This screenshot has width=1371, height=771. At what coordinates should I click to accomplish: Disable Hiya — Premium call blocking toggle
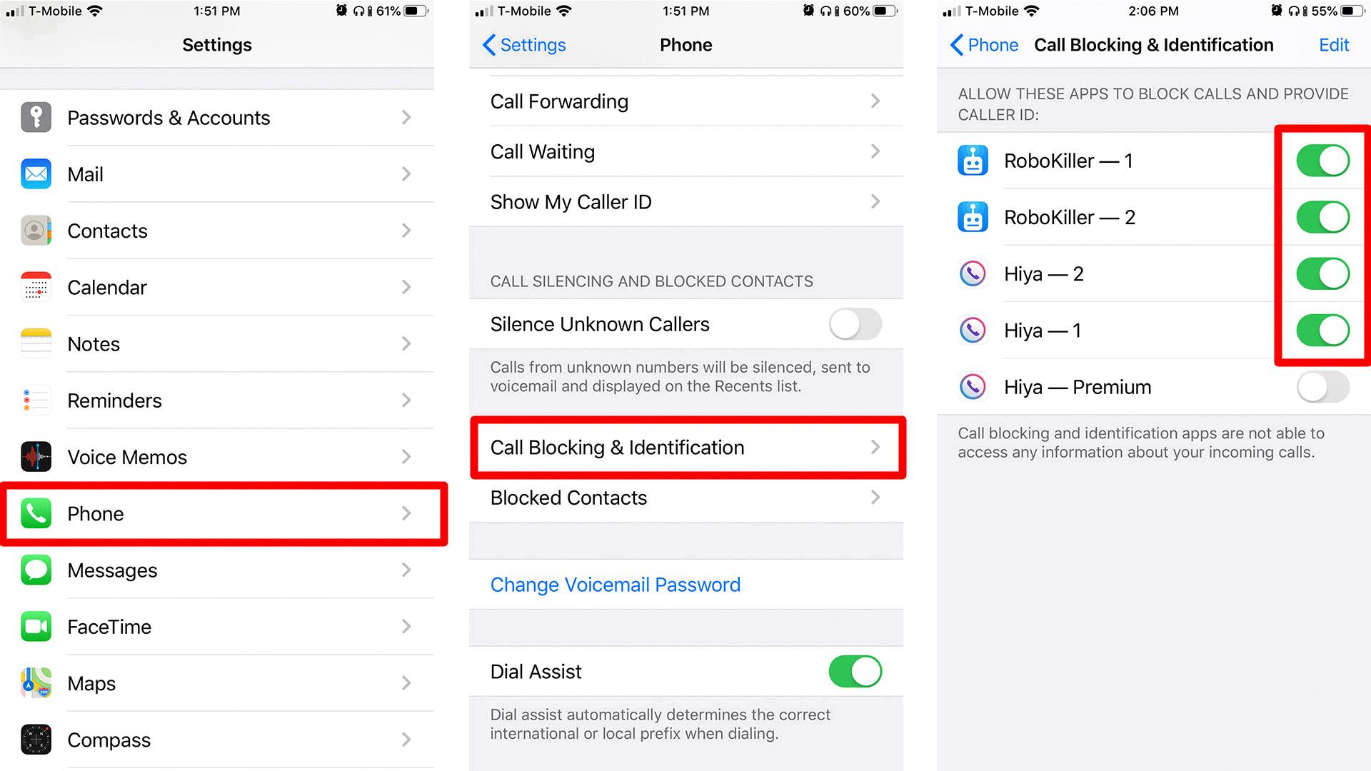[1318, 387]
